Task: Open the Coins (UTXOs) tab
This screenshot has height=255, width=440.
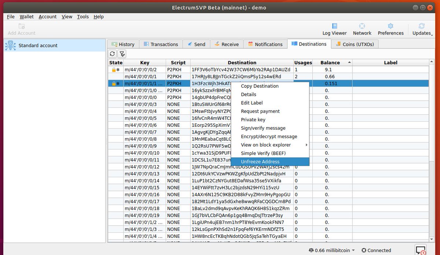Action: [355, 44]
